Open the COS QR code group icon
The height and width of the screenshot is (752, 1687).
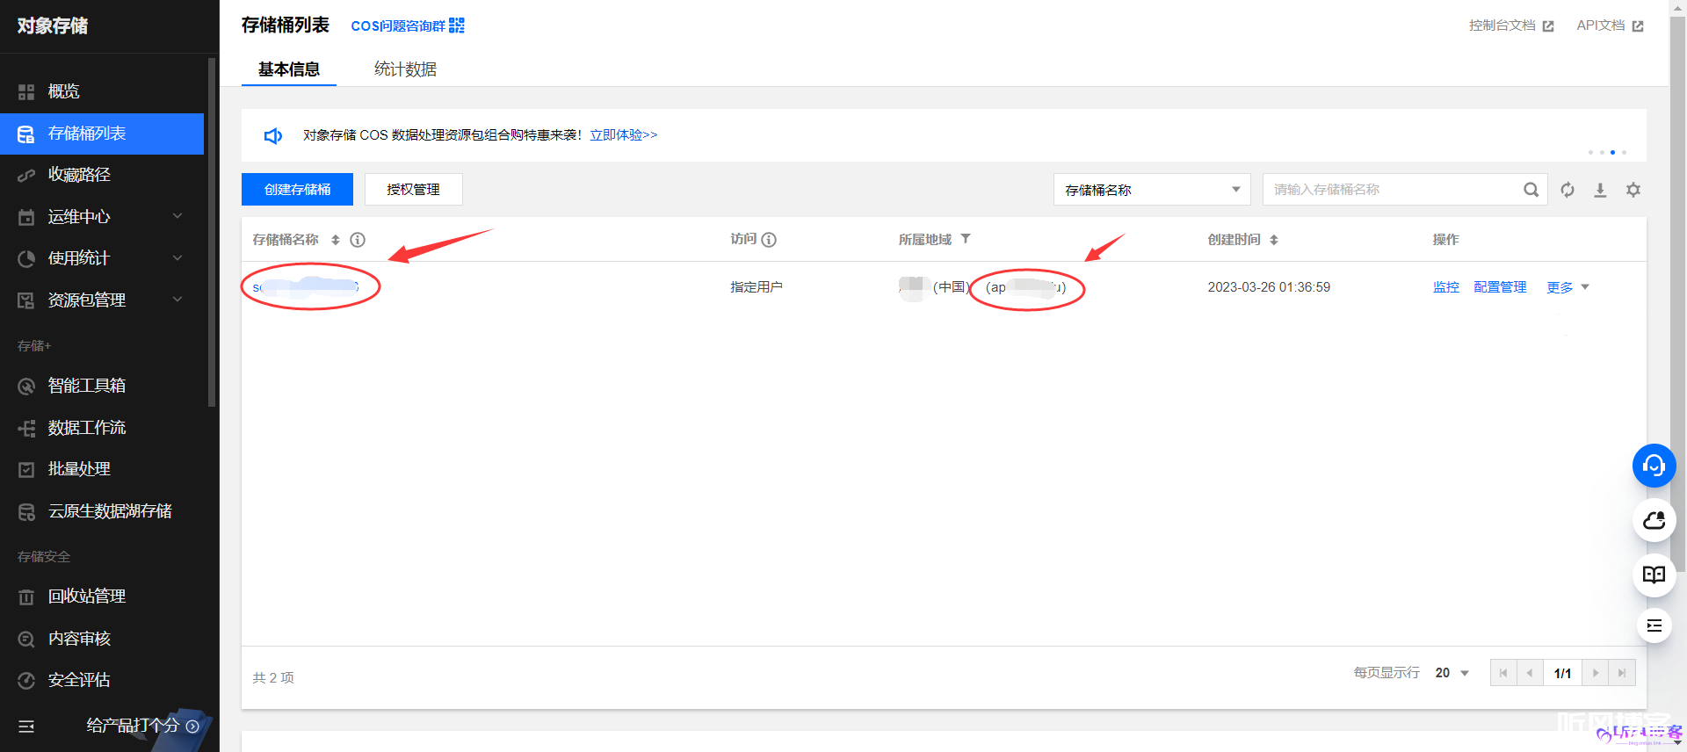(457, 25)
